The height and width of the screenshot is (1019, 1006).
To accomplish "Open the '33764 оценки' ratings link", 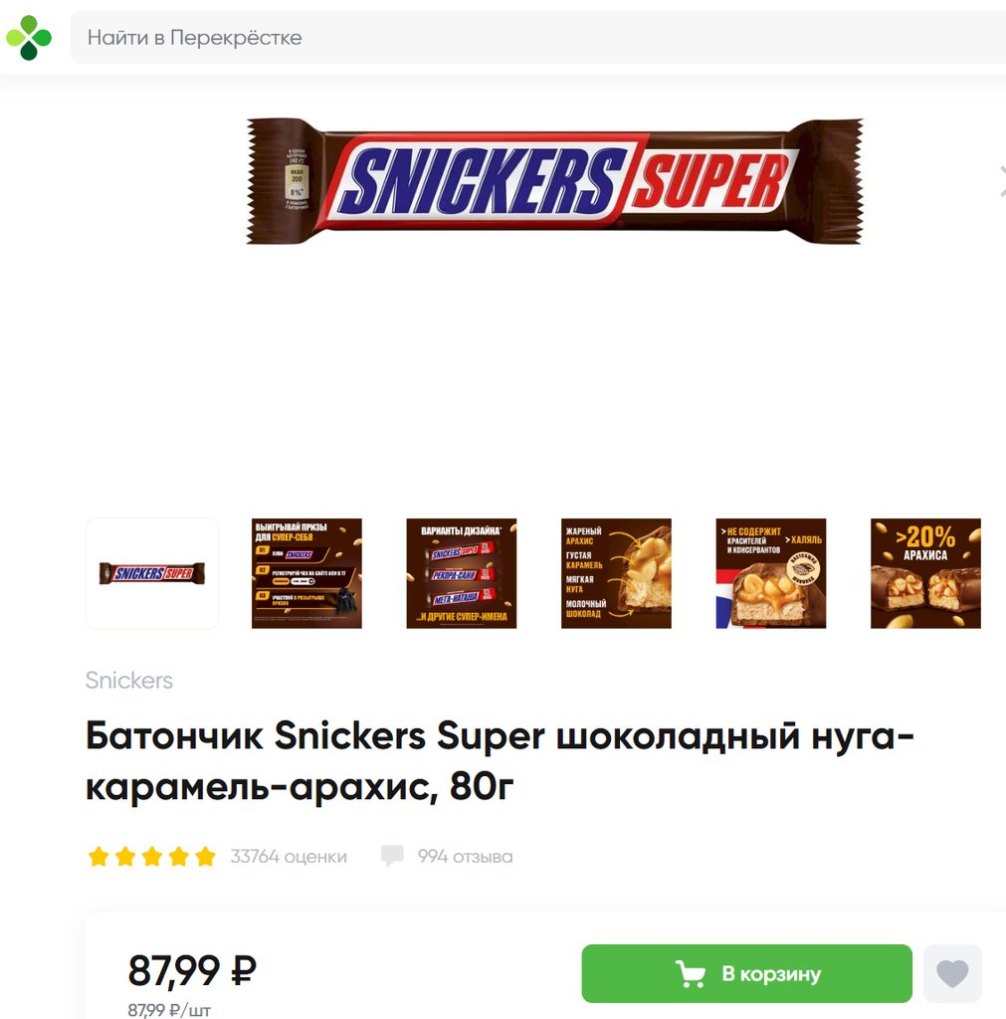I will pos(289,857).
